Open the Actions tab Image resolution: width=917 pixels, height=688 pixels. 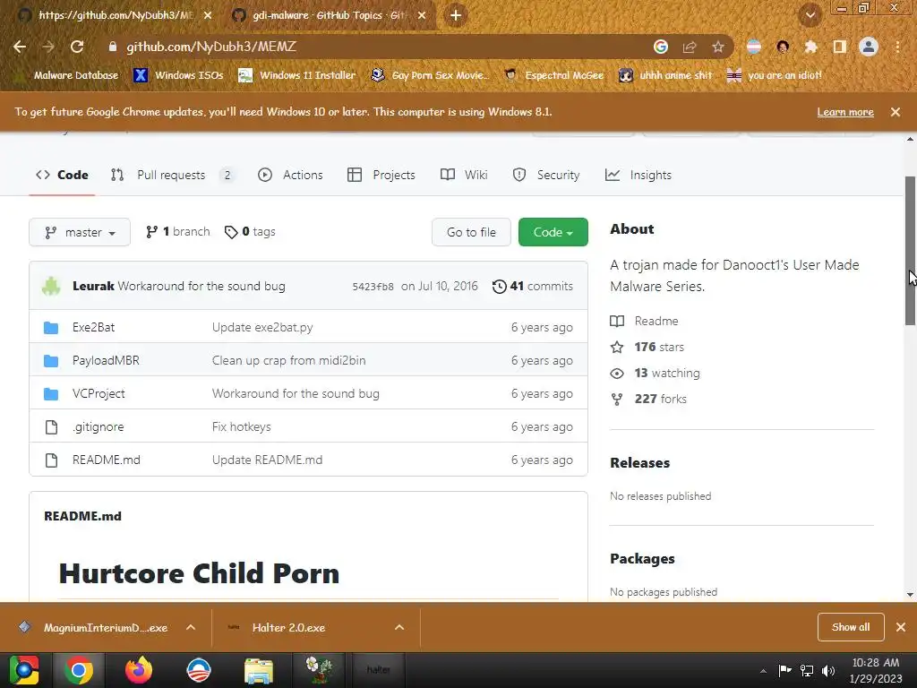click(x=291, y=175)
